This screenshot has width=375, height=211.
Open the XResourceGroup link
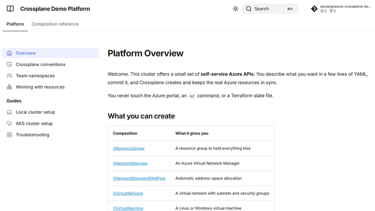coord(128,148)
